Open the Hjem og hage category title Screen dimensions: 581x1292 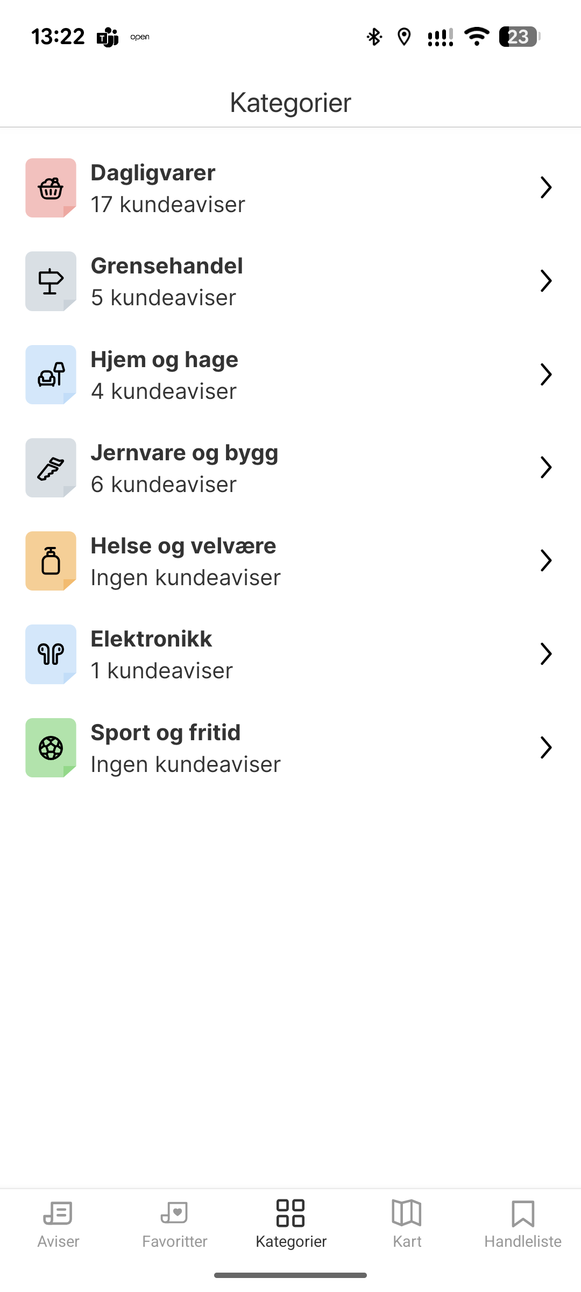(164, 360)
